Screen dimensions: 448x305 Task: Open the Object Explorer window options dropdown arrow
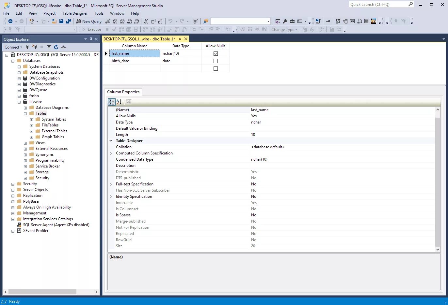point(86,39)
